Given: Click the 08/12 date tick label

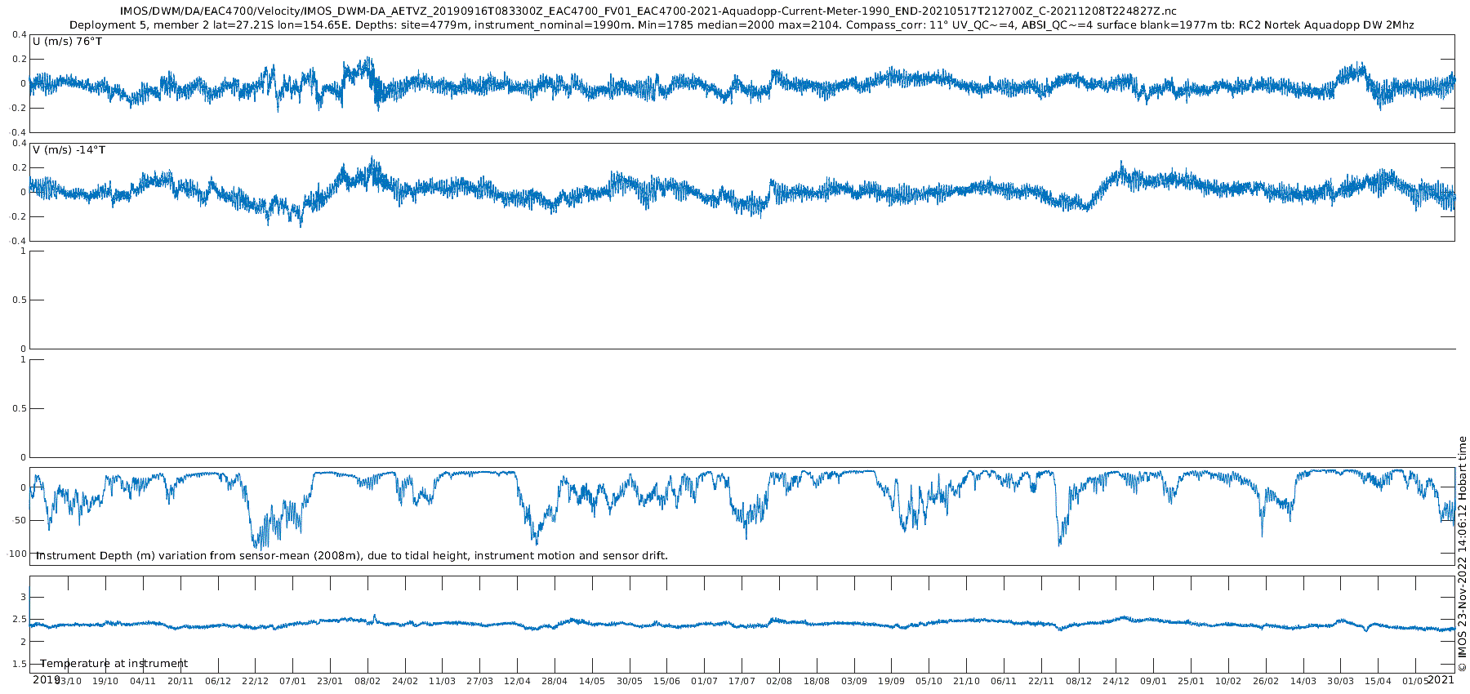Looking at the screenshot, I should tap(1079, 681).
